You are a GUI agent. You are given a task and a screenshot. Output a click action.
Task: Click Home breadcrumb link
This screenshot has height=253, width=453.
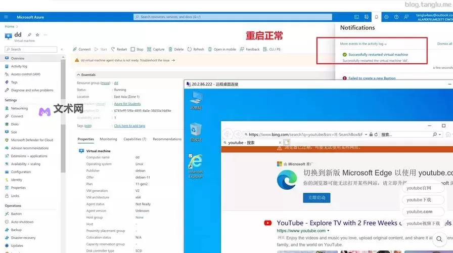click(x=10, y=27)
